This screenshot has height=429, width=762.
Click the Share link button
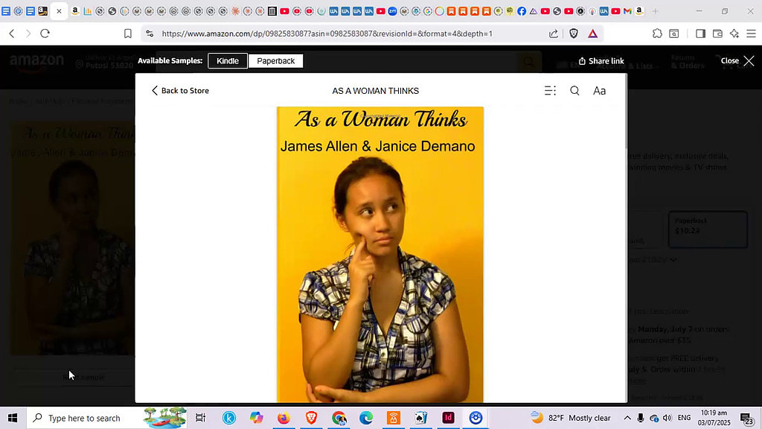[601, 61]
